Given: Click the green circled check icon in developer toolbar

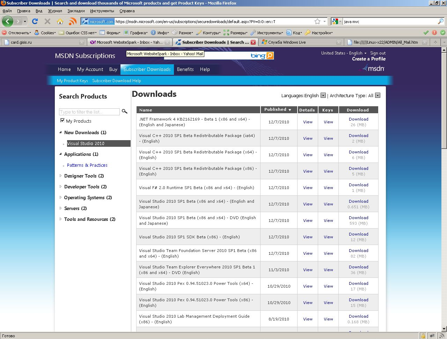Looking at the screenshot, I should pyautogui.click(x=443, y=33).
